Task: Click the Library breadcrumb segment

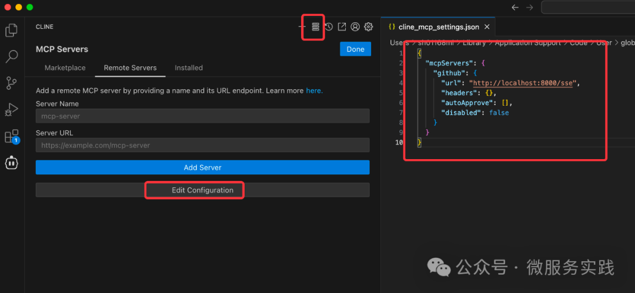Action: [x=474, y=43]
